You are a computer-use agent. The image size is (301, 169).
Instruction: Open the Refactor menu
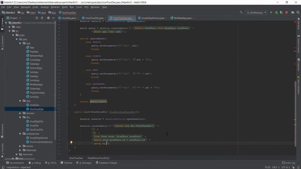(55, 7)
